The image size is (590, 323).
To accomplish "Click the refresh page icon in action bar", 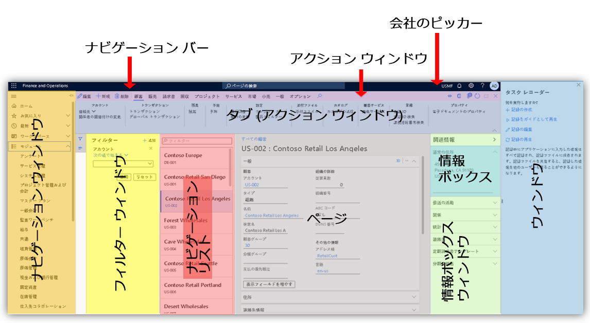I will pyautogui.click(x=477, y=96).
